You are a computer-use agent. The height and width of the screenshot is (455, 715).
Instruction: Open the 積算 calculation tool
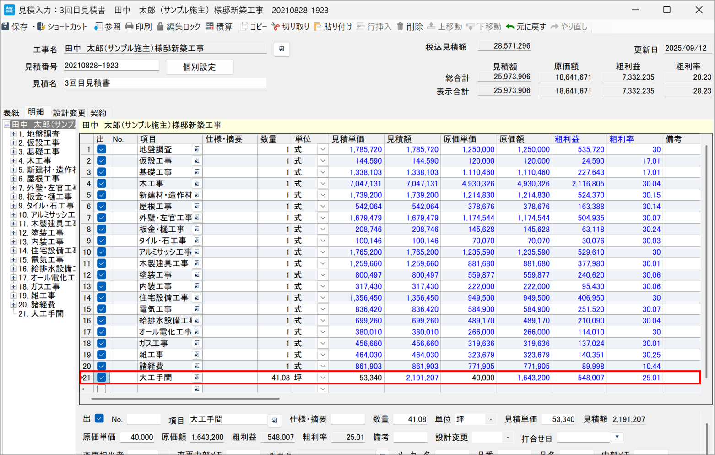[210, 27]
